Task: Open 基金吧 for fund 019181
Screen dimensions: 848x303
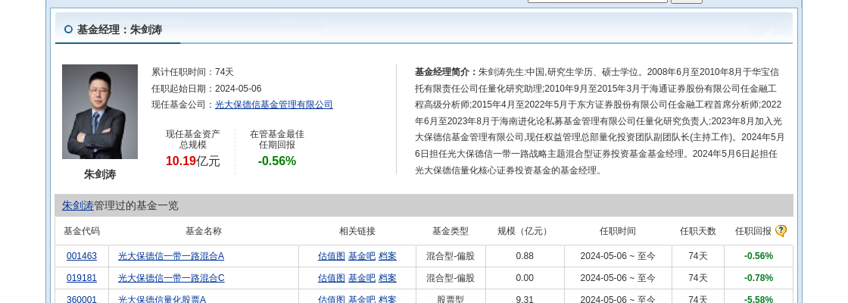Action: point(362,278)
